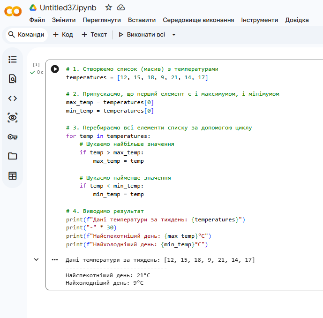Screen dimensions: 323x318
Task: Click the Команди search button
Action: pyautogui.click(x=26, y=35)
